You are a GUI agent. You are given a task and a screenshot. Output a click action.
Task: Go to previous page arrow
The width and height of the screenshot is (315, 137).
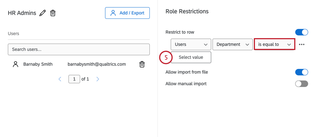pyautogui.click(x=60, y=79)
